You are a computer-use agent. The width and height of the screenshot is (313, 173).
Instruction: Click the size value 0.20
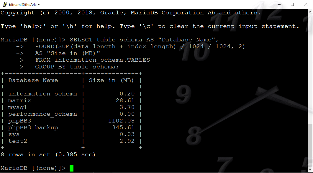(x=127, y=94)
